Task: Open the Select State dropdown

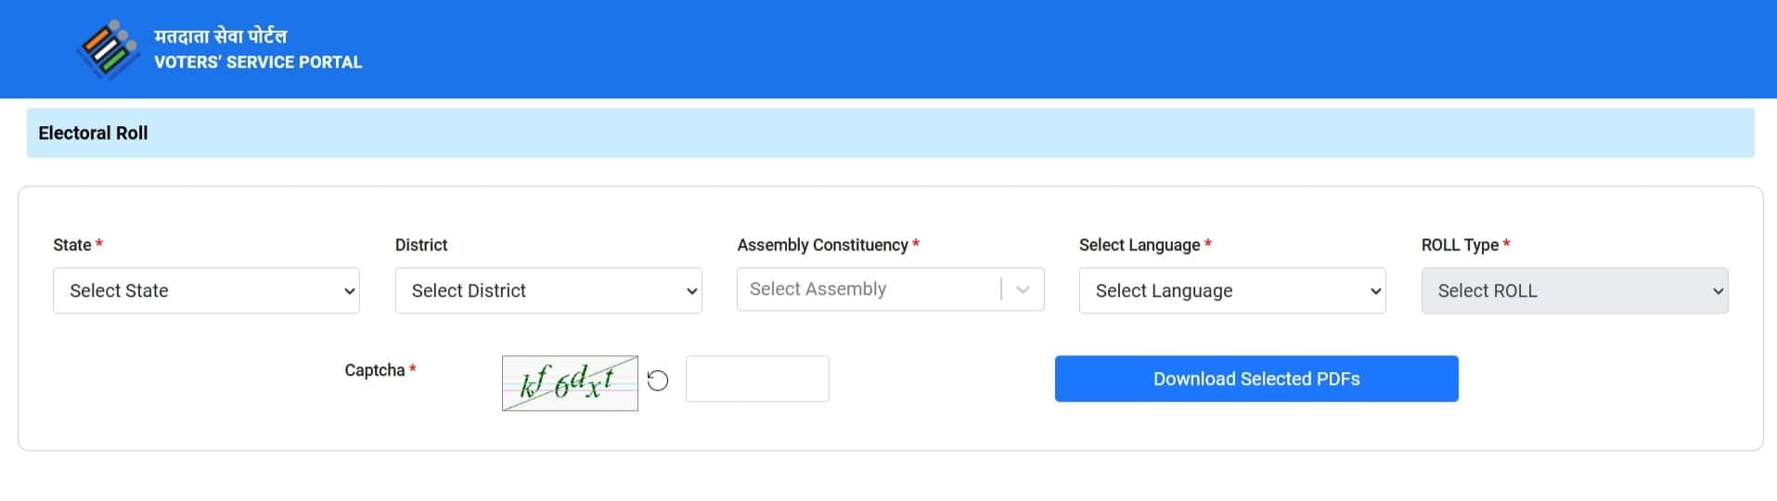Action: pyautogui.click(x=206, y=290)
